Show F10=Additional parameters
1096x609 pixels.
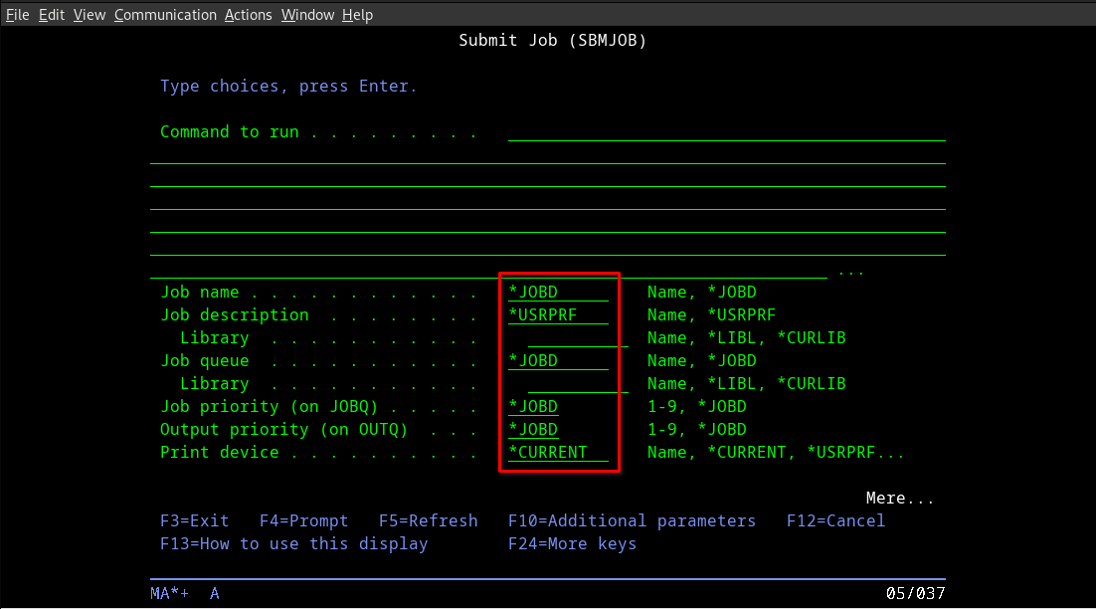coord(632,520)
